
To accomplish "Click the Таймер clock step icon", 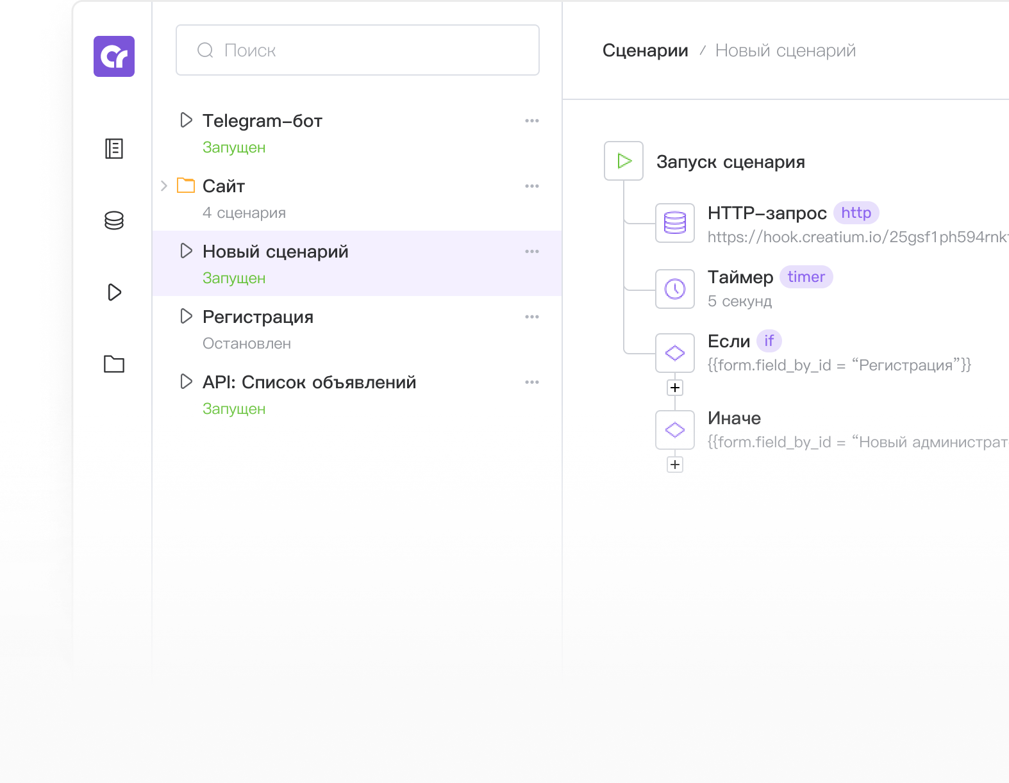I will pos(675,289).
